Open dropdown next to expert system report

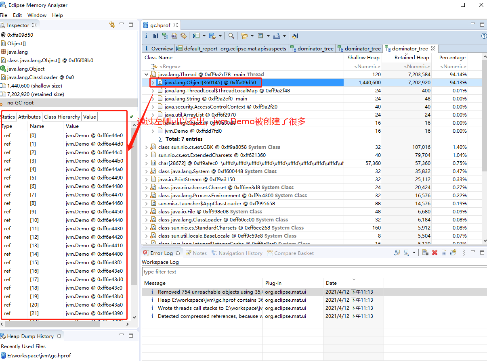tap(204, 36)
